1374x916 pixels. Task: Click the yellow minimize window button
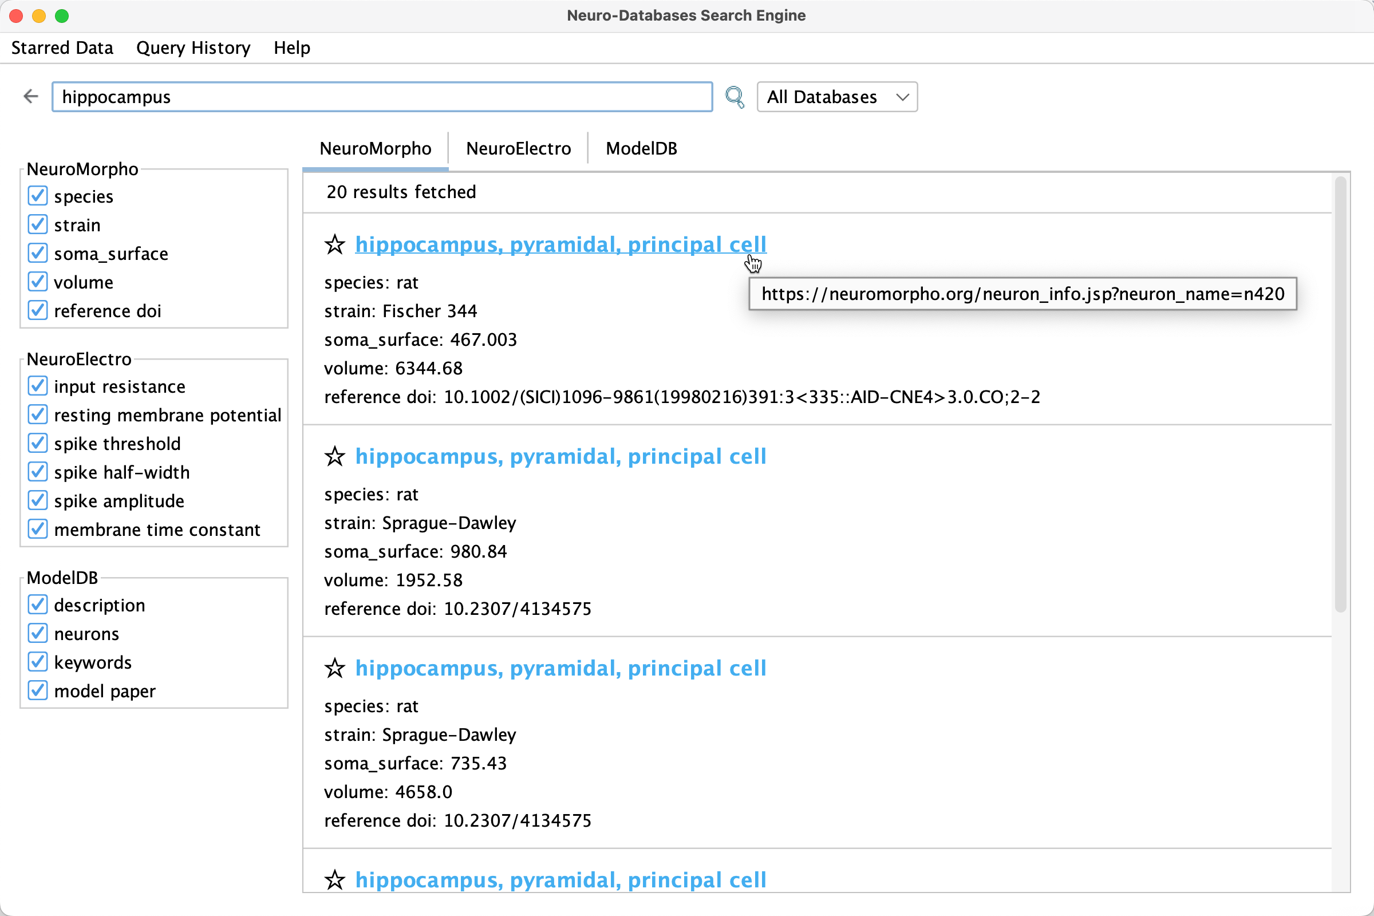pos(39,16)
